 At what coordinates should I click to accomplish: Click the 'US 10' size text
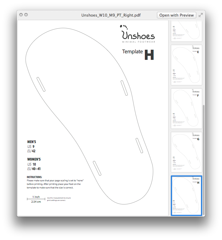pos(32,164)
